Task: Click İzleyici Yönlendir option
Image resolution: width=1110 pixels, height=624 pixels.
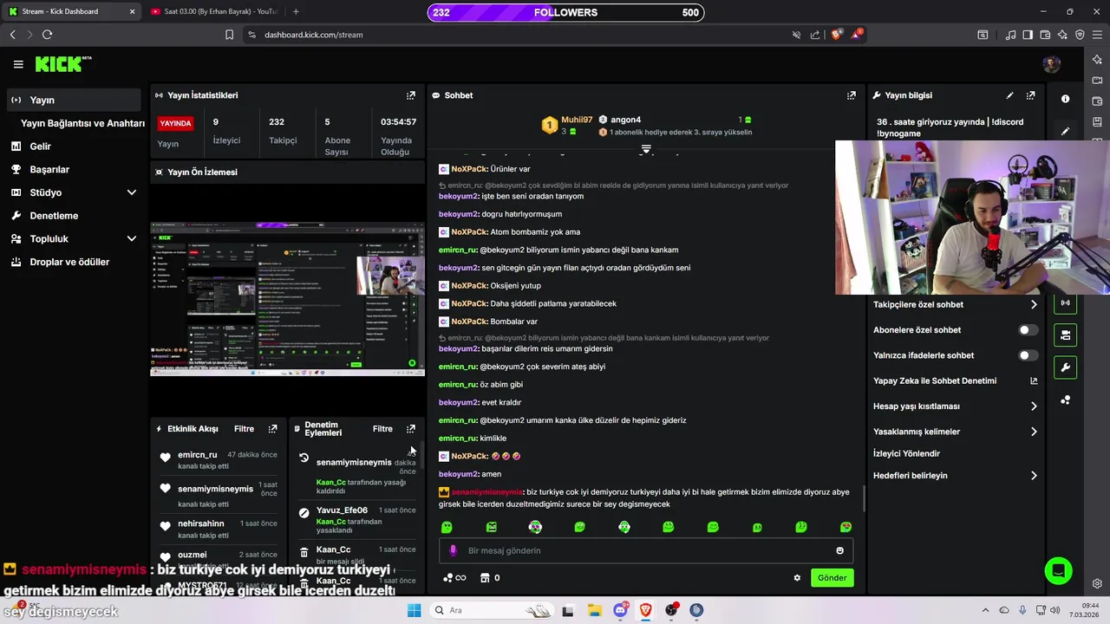Action: coord(906,453)
